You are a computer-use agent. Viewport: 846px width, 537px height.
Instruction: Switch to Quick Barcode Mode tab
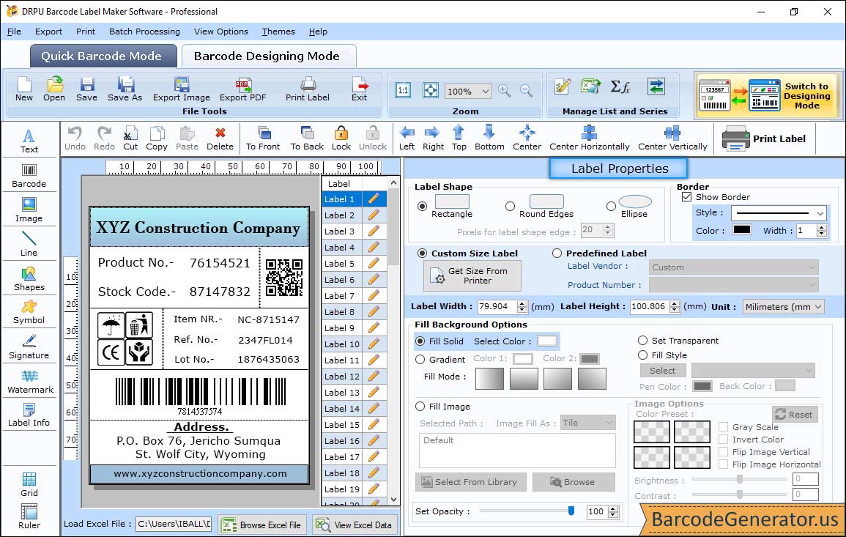pyautogui.click(x=103, y=56)
